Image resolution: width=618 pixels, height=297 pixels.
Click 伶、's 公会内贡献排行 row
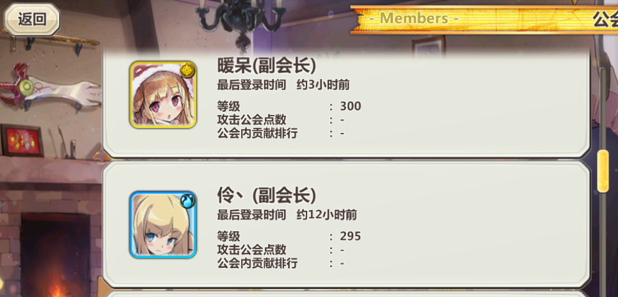(x=281, y=263)
